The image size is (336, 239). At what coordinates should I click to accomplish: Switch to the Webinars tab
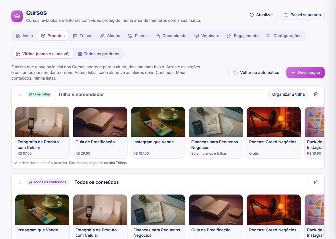coord(207,36)
